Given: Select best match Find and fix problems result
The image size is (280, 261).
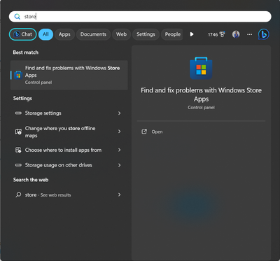Looking at the screenshot, I should click(x=69, y=75).
